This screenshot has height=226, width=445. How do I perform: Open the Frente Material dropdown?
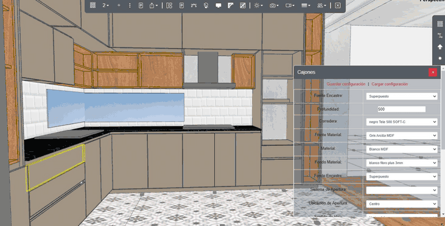click(x=402, y=135)
